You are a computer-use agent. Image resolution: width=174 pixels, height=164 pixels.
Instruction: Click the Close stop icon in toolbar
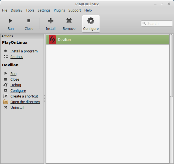coord(29,21)
